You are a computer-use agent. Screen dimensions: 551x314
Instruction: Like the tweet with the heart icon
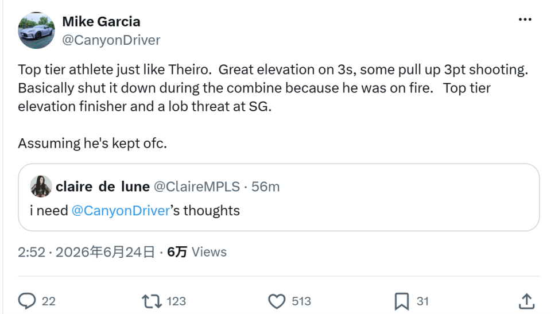click(277, 301)
